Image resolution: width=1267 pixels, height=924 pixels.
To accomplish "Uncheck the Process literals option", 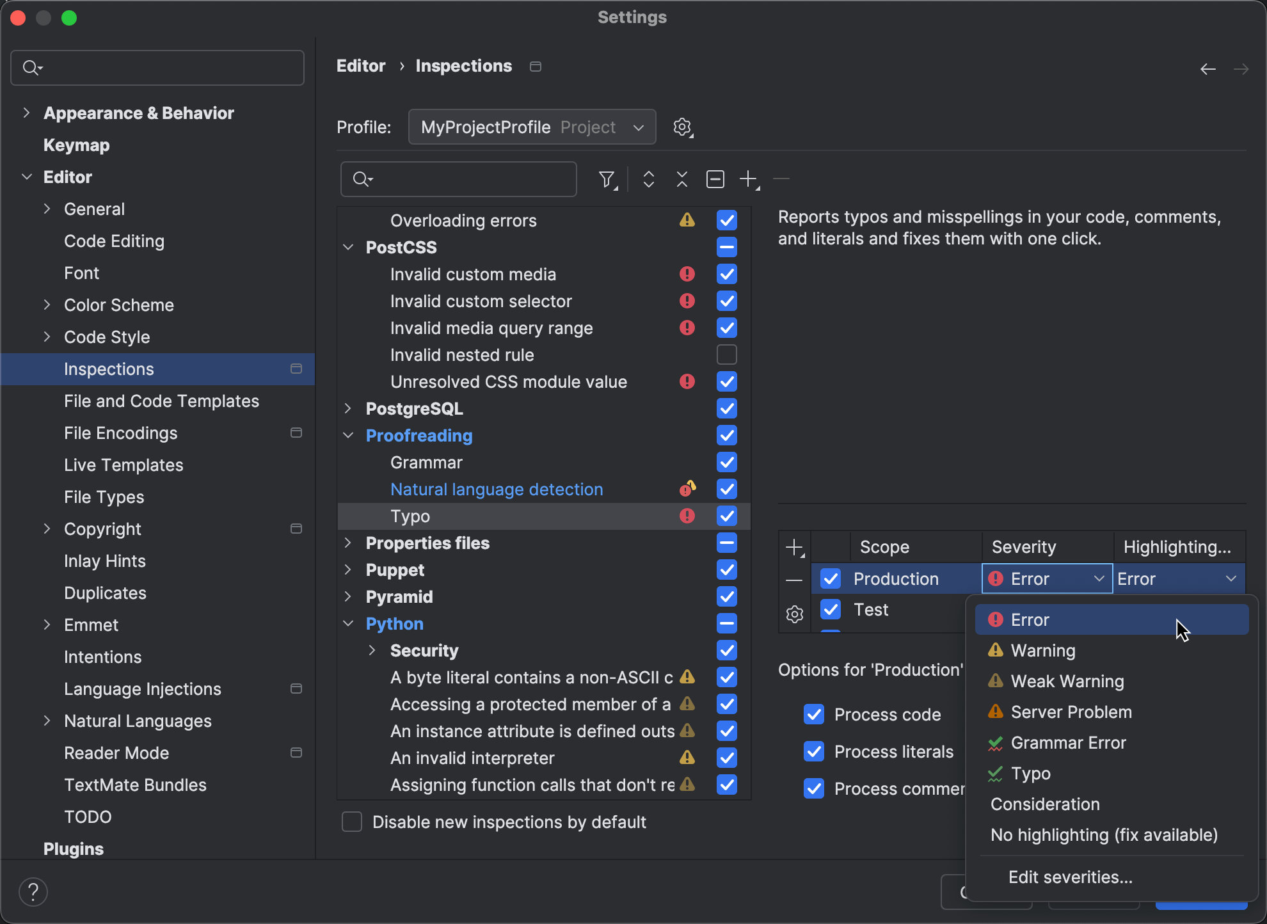I will tap(814, 751).
